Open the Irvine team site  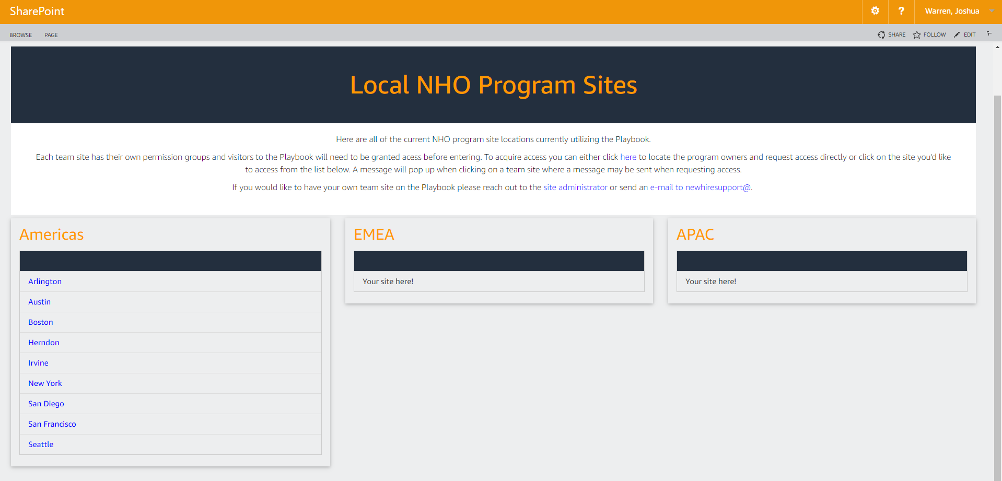[x=38, y=363]
